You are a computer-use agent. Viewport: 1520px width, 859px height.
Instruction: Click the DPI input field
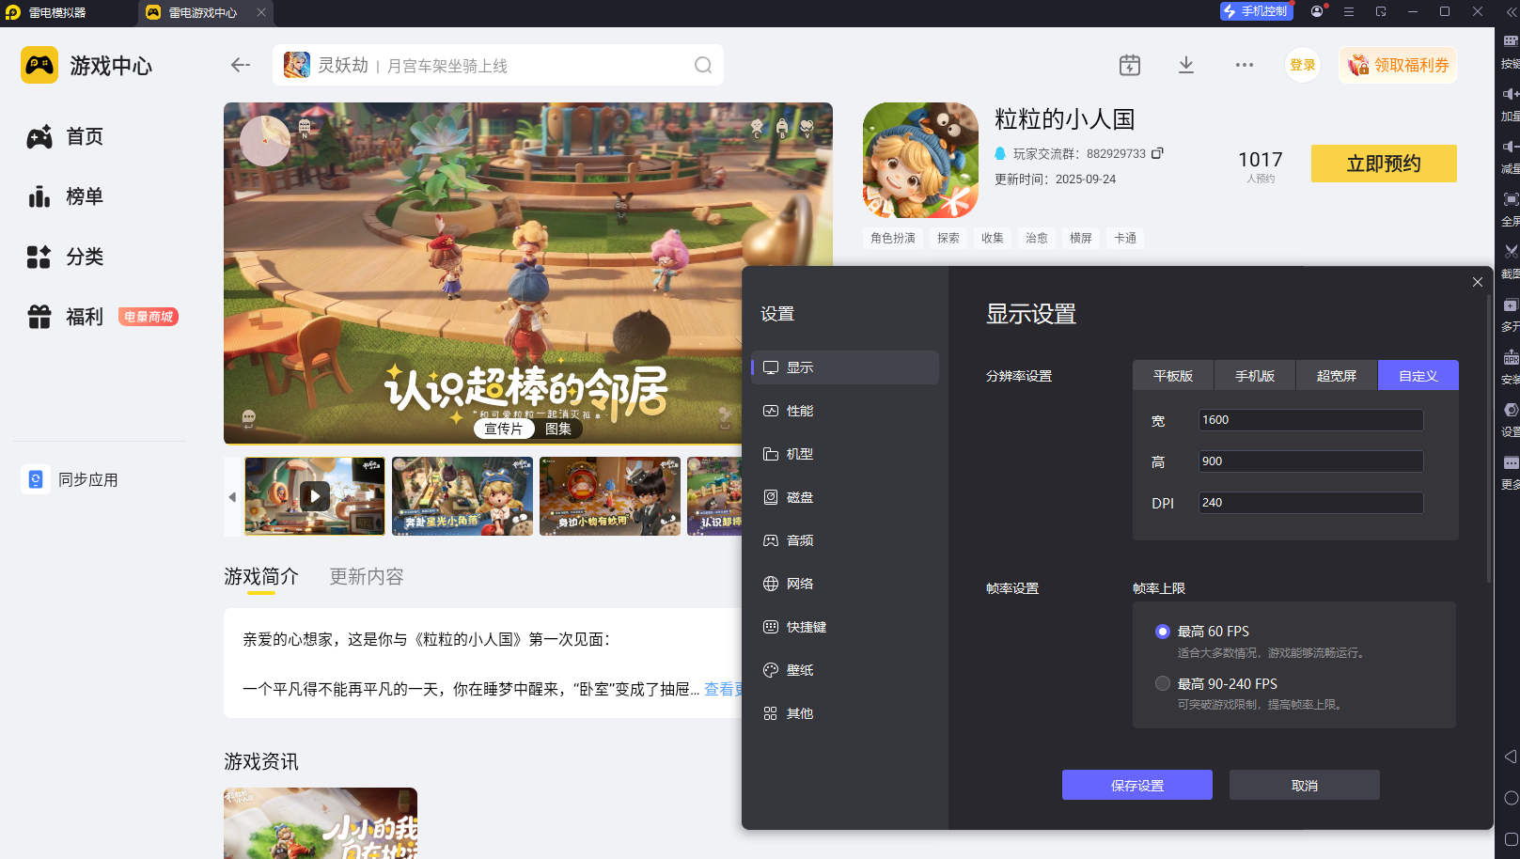(1310, 503)
